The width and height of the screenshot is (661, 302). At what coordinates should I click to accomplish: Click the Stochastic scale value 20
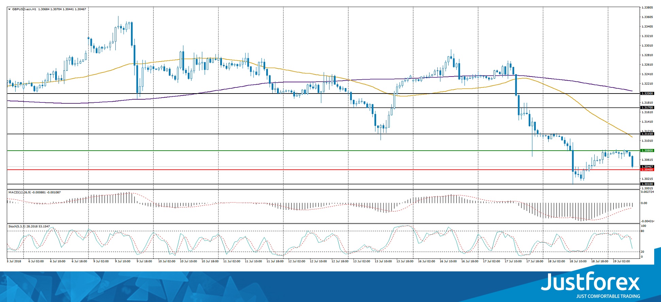643,252
